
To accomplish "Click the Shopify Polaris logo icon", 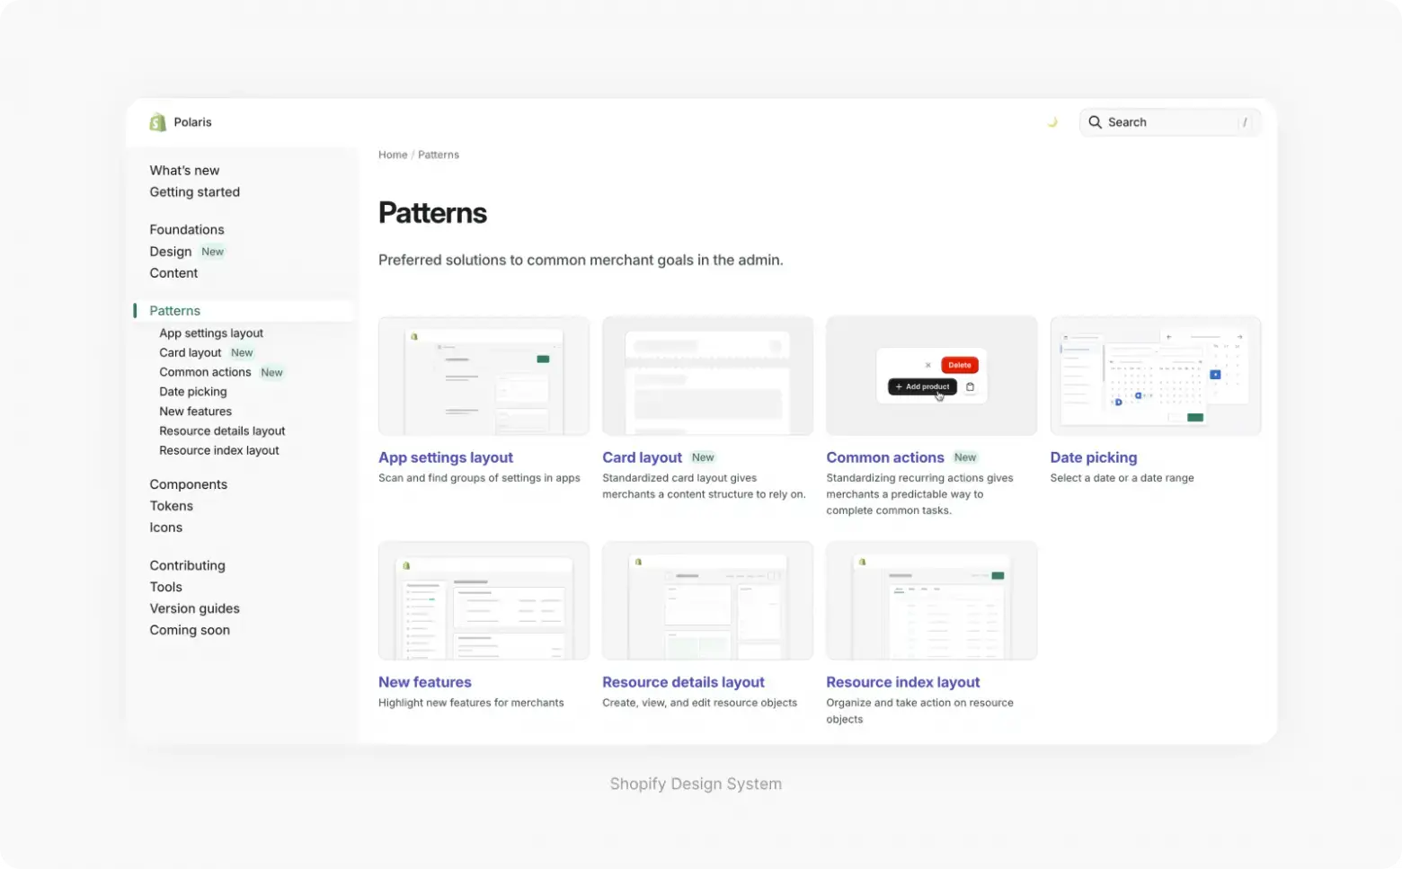I will [158, 122].
